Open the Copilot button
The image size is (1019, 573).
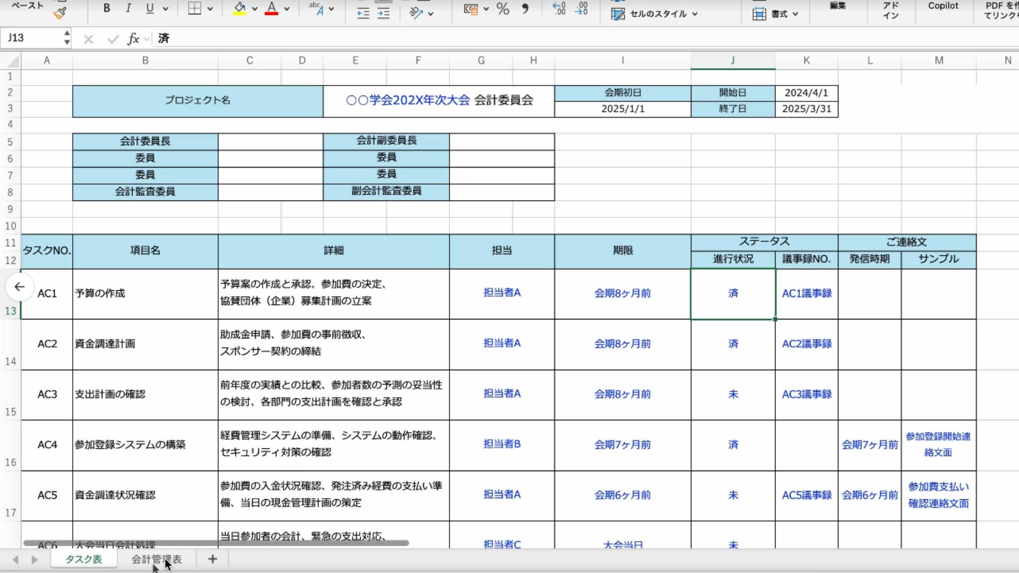(x=943, y=6)
